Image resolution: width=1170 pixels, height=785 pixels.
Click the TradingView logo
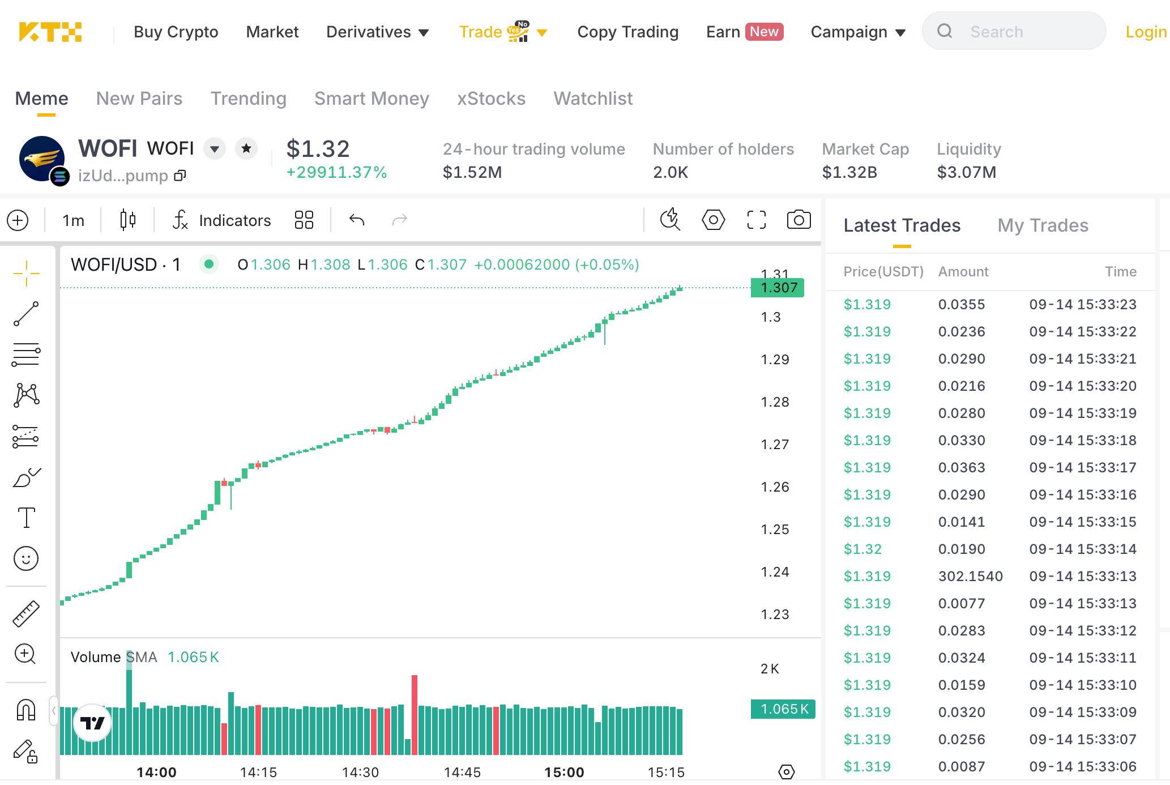93,723
